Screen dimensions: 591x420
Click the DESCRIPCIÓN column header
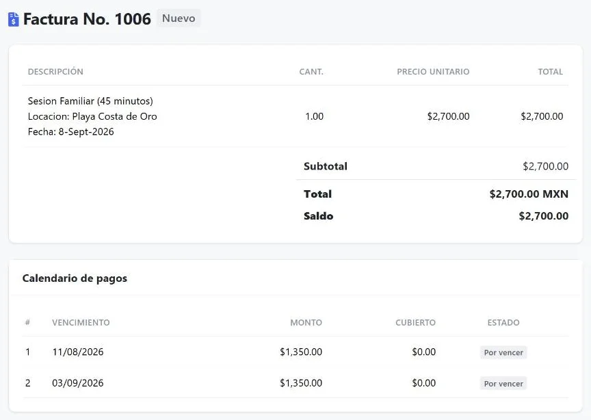click(x=55, y=72)
